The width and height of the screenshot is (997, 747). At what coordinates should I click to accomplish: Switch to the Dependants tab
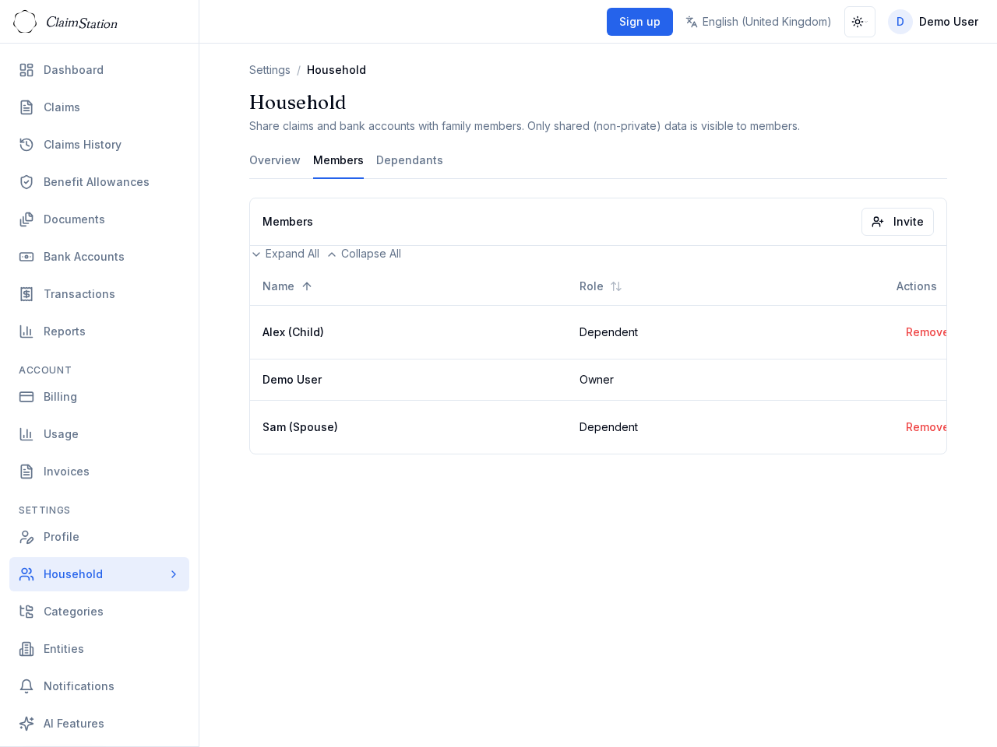point(409,160)
